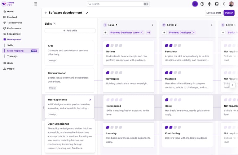Click the purple plus create button
This screenshot has height=155, width=238.
click(195, 4)
